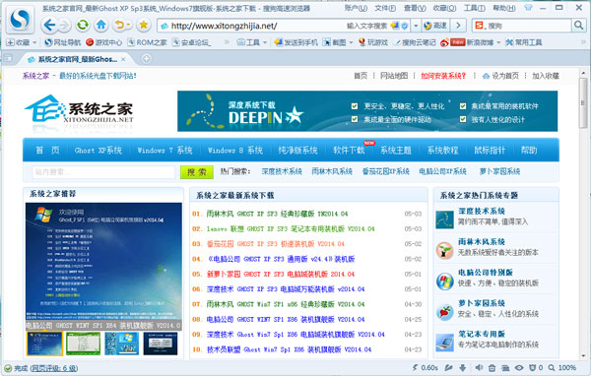The height and width of the screenshot is (376, 591).
Task: Open the 帮助(H) menu
Action: (504, 8)
